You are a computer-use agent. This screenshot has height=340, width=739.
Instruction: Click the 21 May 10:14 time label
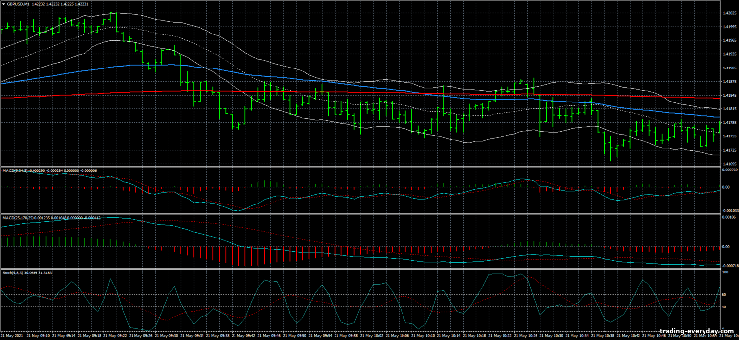point(448,336)
